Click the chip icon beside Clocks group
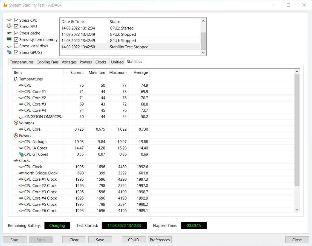The width and height of the screenshot is (312, 246). pyautogui.click(x=16, y=160)
